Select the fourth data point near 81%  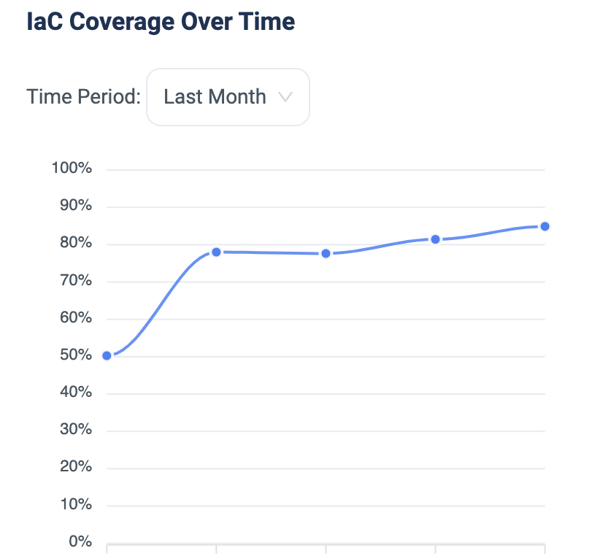point(435,239)
